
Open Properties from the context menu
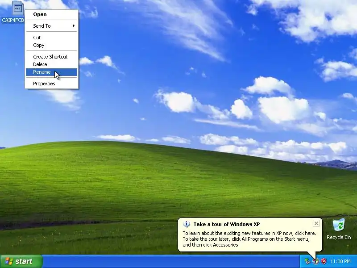pyautogui.click(x=51, y=84)
